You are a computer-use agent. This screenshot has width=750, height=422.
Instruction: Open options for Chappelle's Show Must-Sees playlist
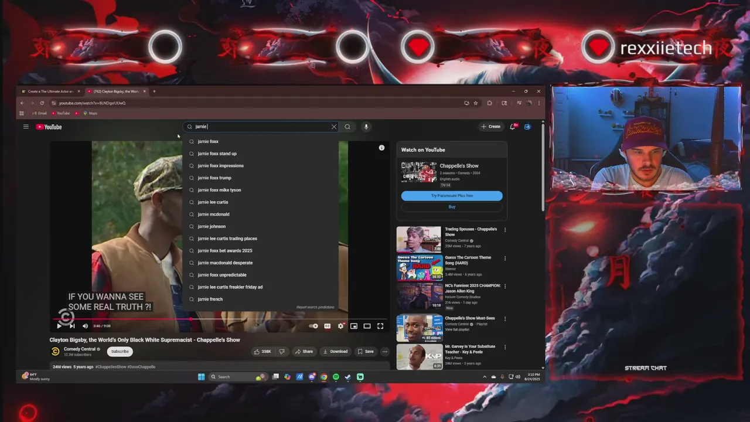(505, 318)
